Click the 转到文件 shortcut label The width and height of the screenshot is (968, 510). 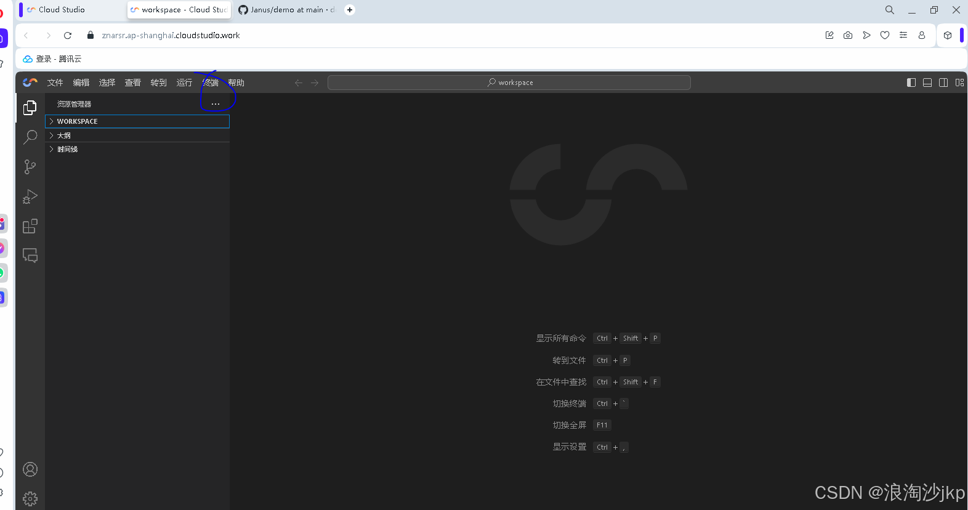tap(570, 360)
